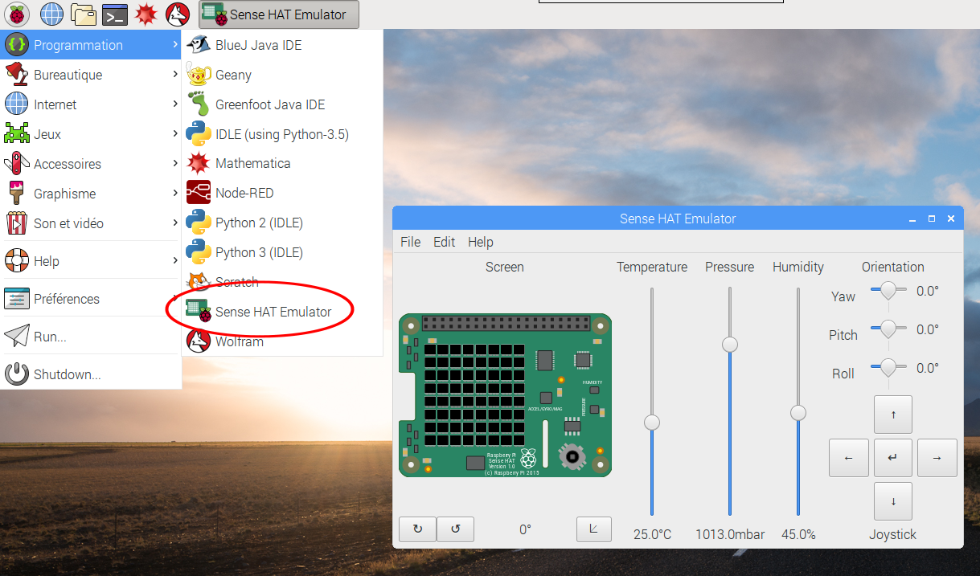Click the 45.0% humidity value

(798, 534)
